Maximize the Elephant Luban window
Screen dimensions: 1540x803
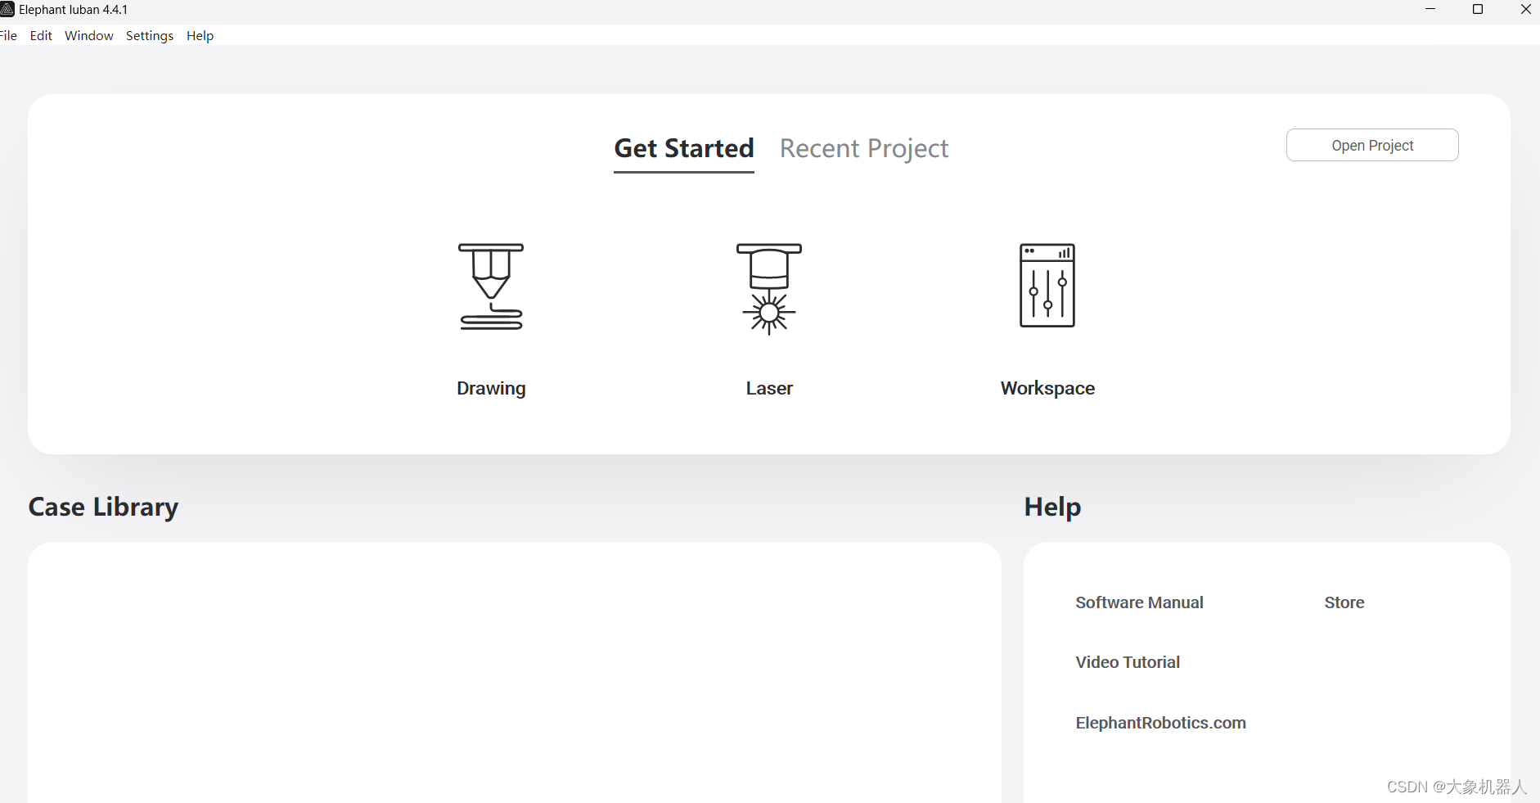(1478, 9)
